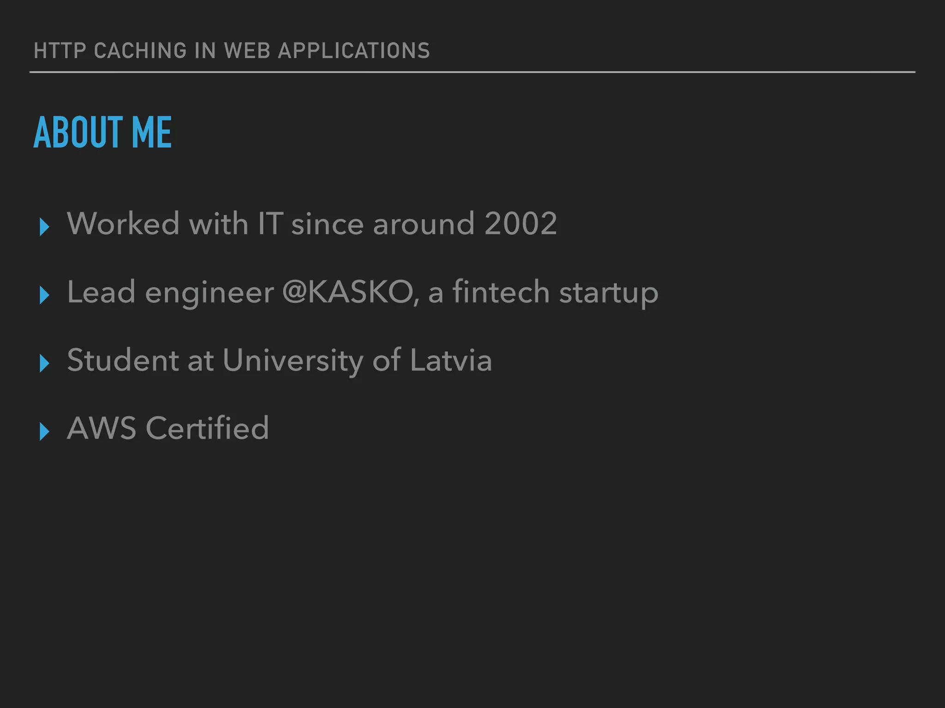Viewport: 945px width, 708px height.
Task: Click the "@KASKO" mention text
Action: point(347,292)
